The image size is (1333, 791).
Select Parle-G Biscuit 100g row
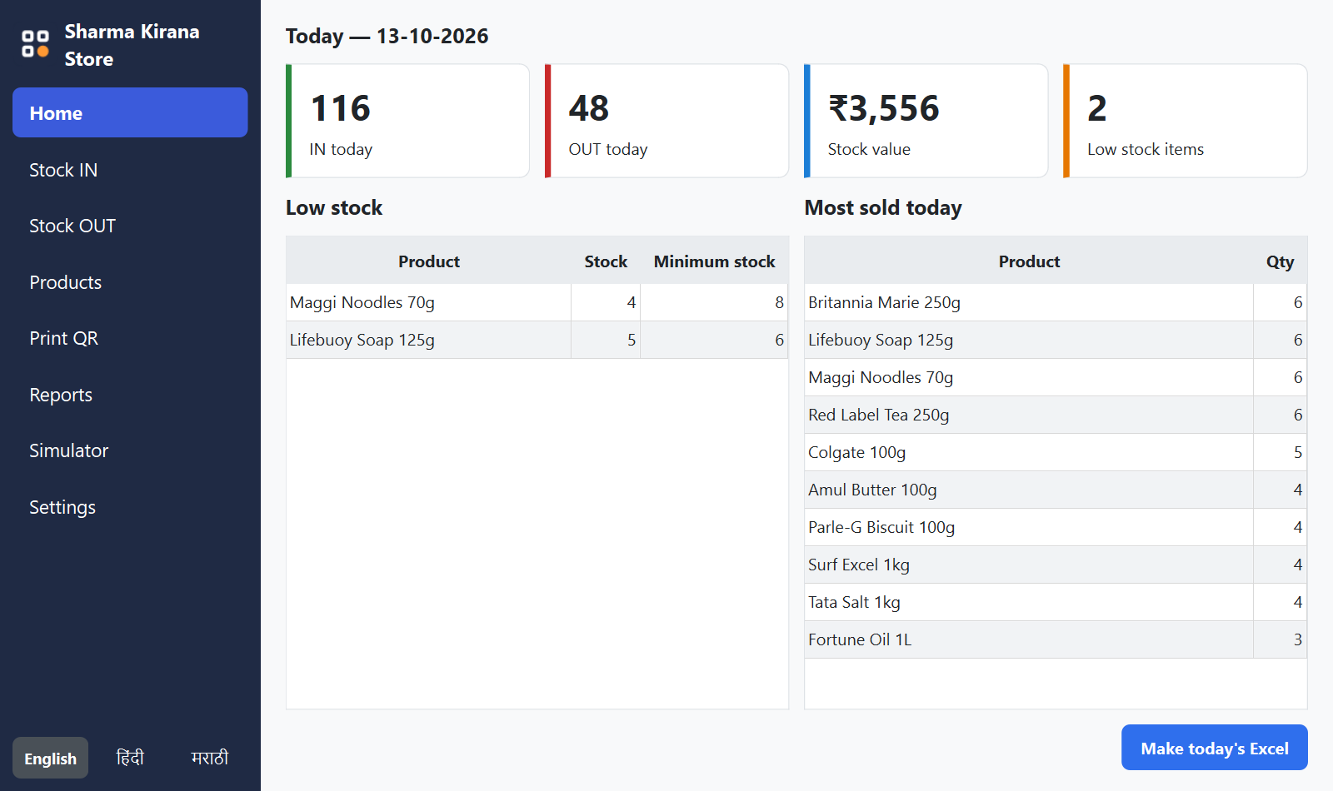point(1056,527)
